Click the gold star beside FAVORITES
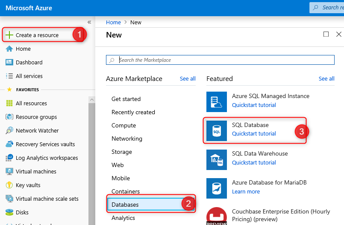Image resolution: width=344 pixels, height=225 pixels. click(9, 89)
